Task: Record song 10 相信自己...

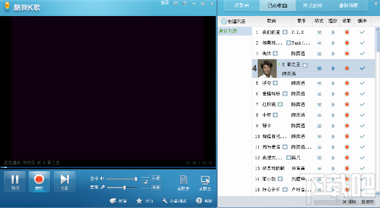Action: (347, 136)
